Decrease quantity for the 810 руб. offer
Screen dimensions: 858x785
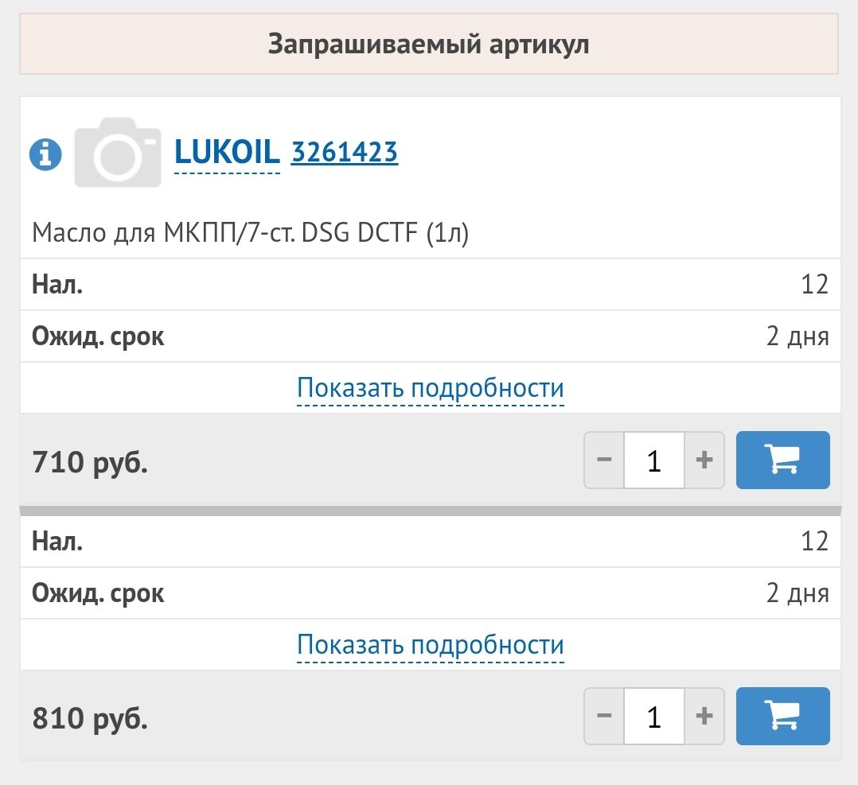click(x=604, y=716)
